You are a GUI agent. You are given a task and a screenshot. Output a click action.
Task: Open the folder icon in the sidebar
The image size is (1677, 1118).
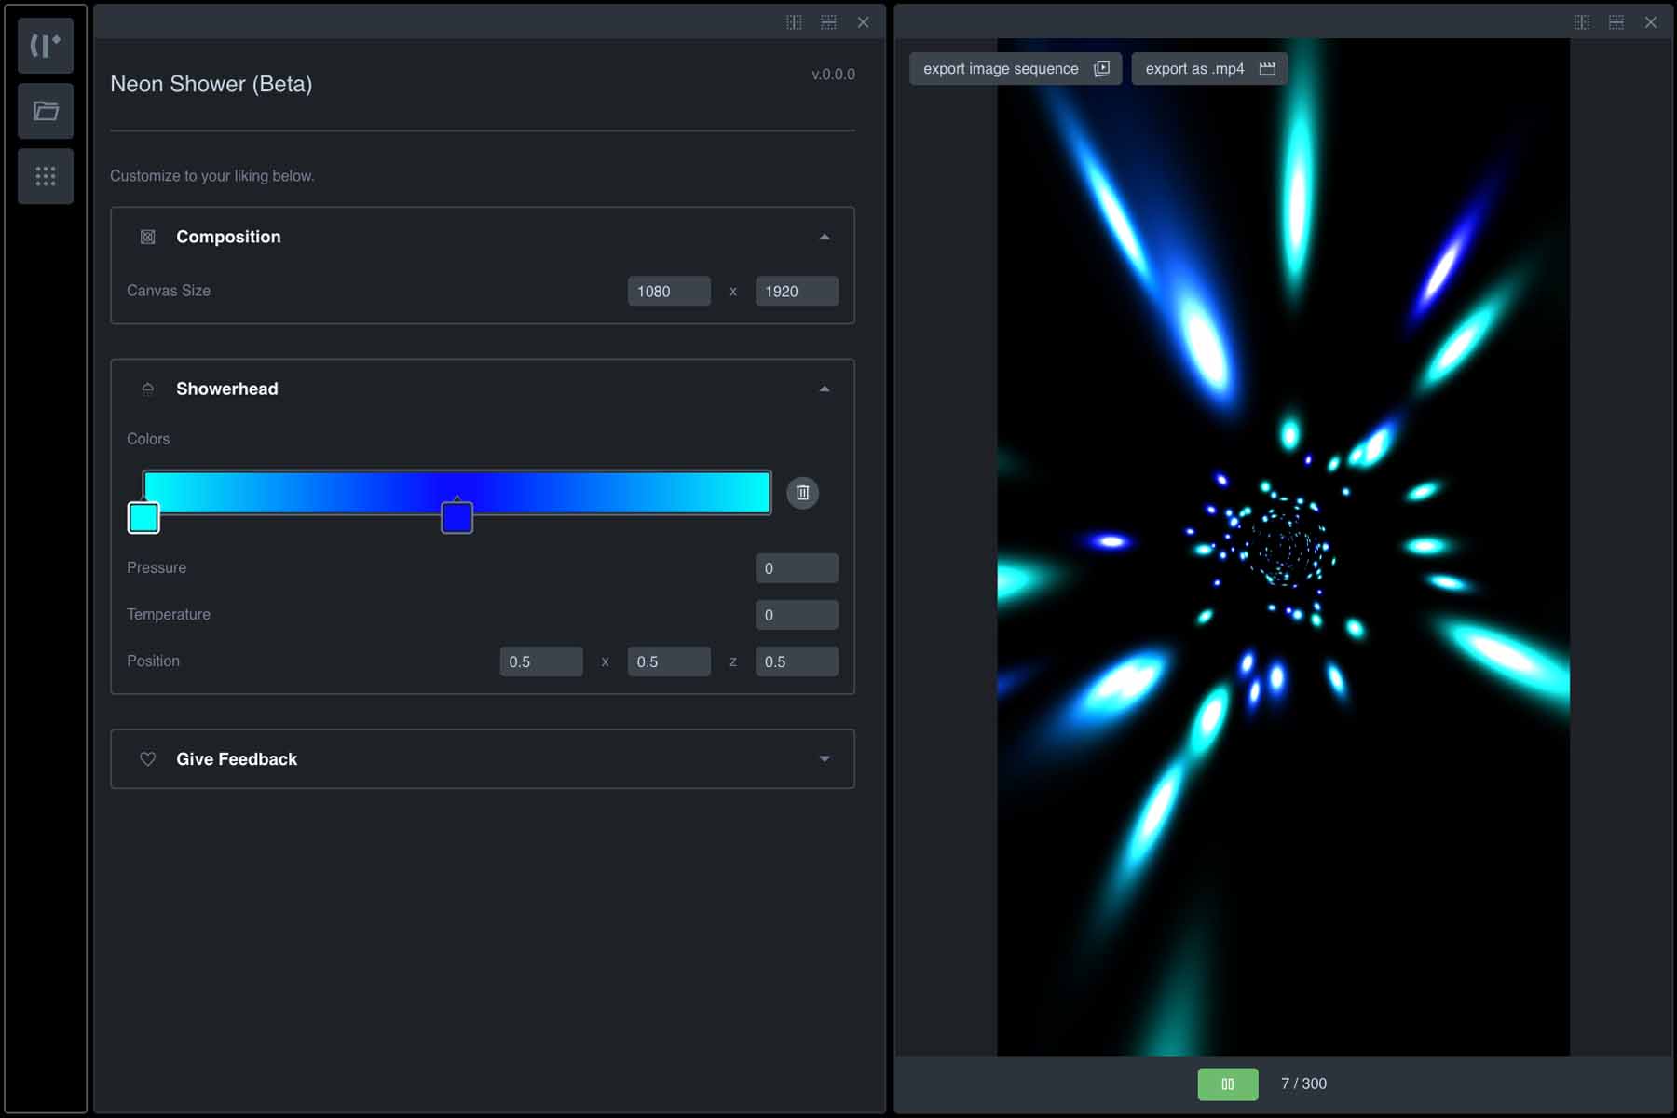[45, 111]
